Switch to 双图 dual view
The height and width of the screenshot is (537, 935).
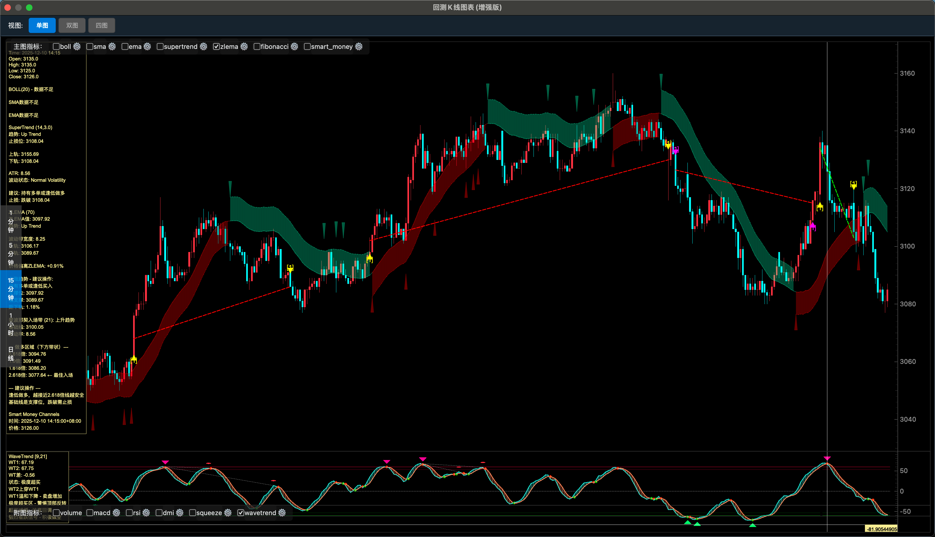point(72,25)
